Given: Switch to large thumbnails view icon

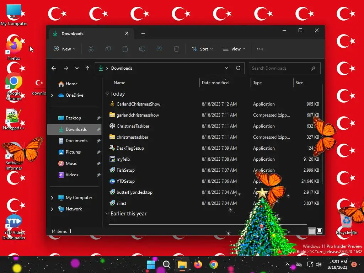Looking at the screenshot, I should (320, 231).
